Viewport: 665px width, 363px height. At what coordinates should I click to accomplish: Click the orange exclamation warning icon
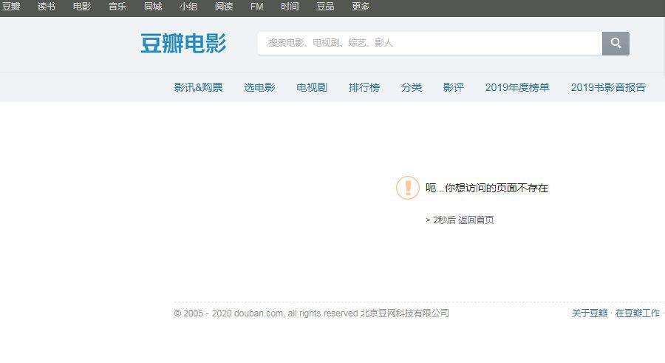[408, 188]
